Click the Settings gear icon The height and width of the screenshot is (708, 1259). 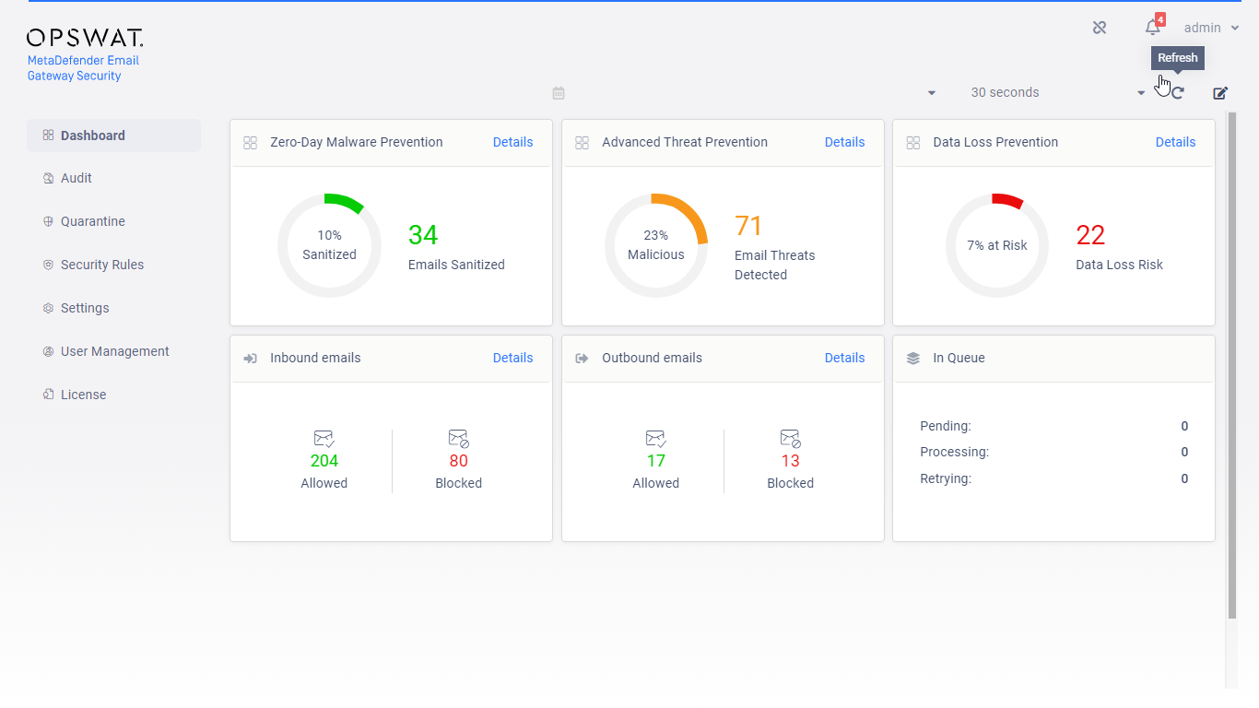(x=48, y=308)
